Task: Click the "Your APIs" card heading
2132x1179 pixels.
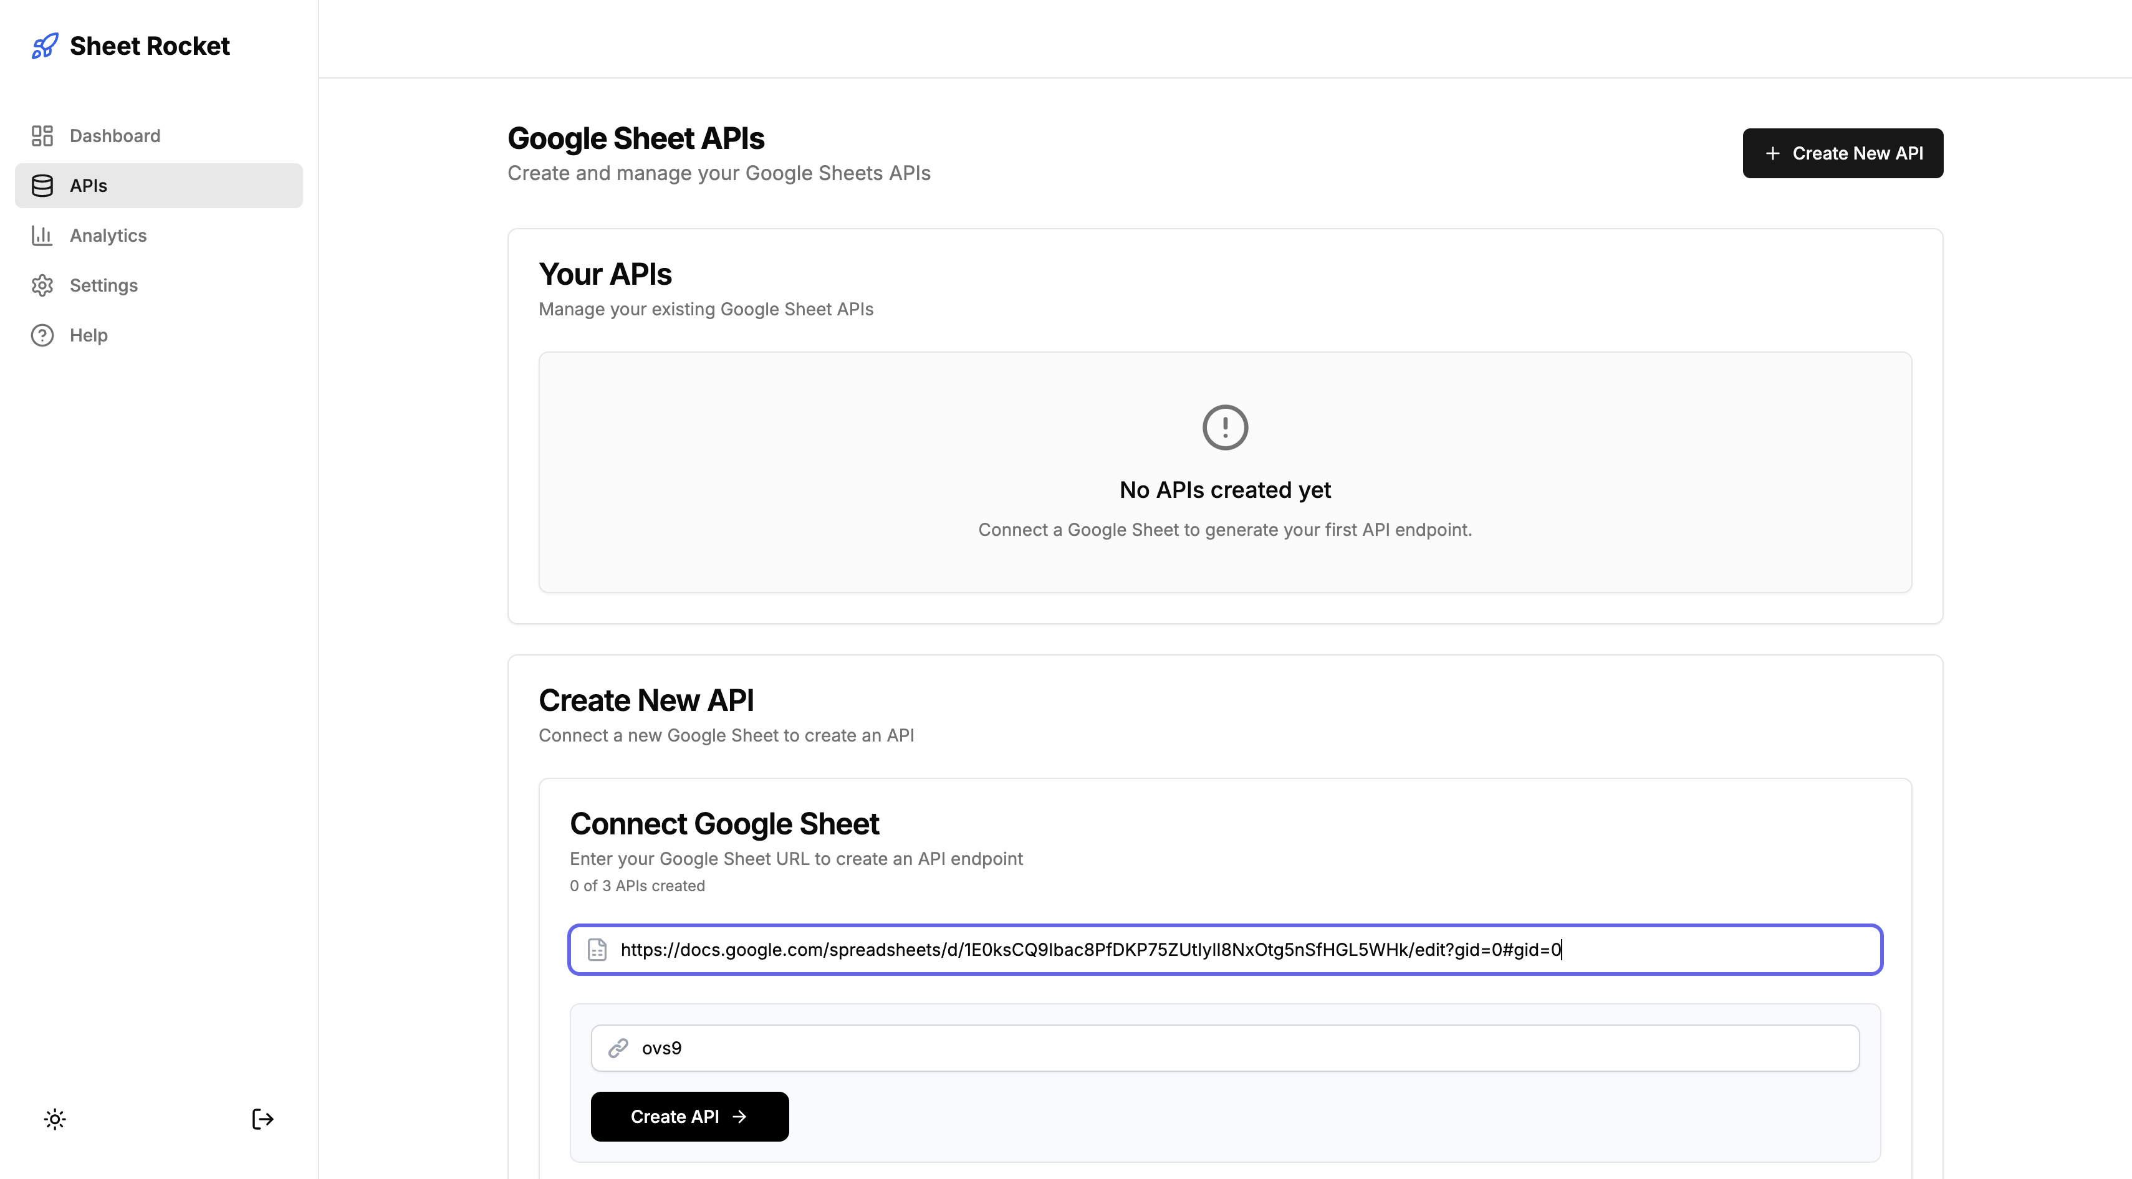Action: pos(605,274)
